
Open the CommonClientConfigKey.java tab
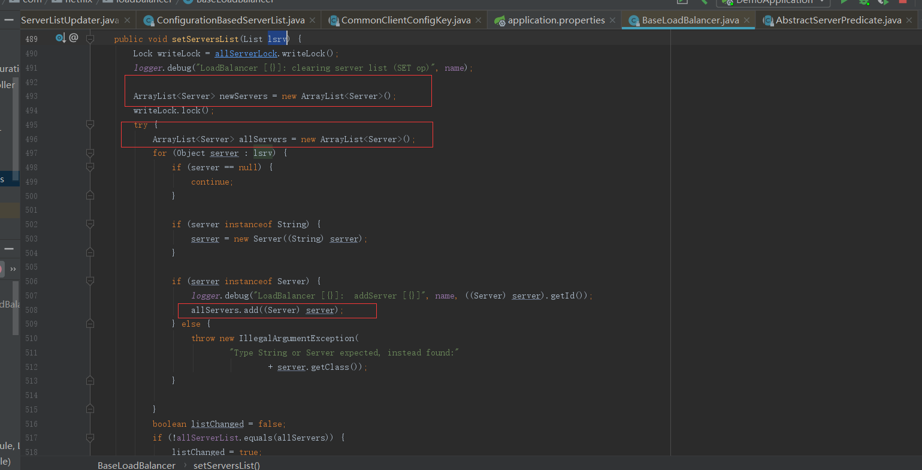(x=406, y=20)
